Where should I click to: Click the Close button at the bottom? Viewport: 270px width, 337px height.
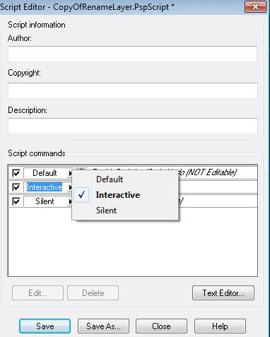click(x=161, y=326)
